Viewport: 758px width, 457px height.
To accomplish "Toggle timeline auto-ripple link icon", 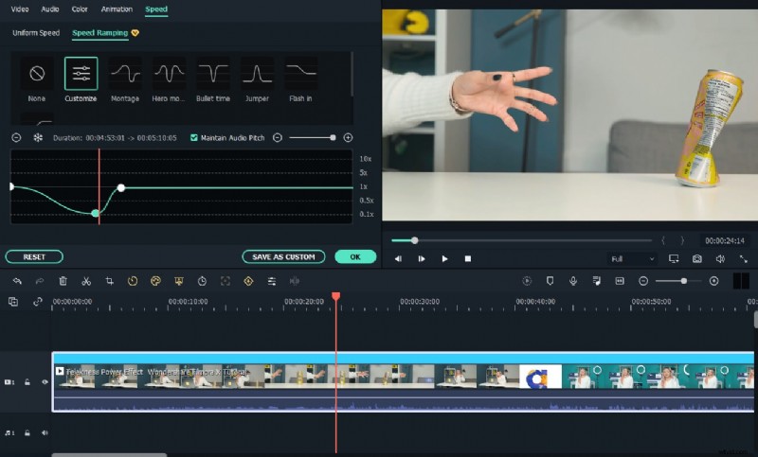I will pyautogui.click(x=37, y=302).
